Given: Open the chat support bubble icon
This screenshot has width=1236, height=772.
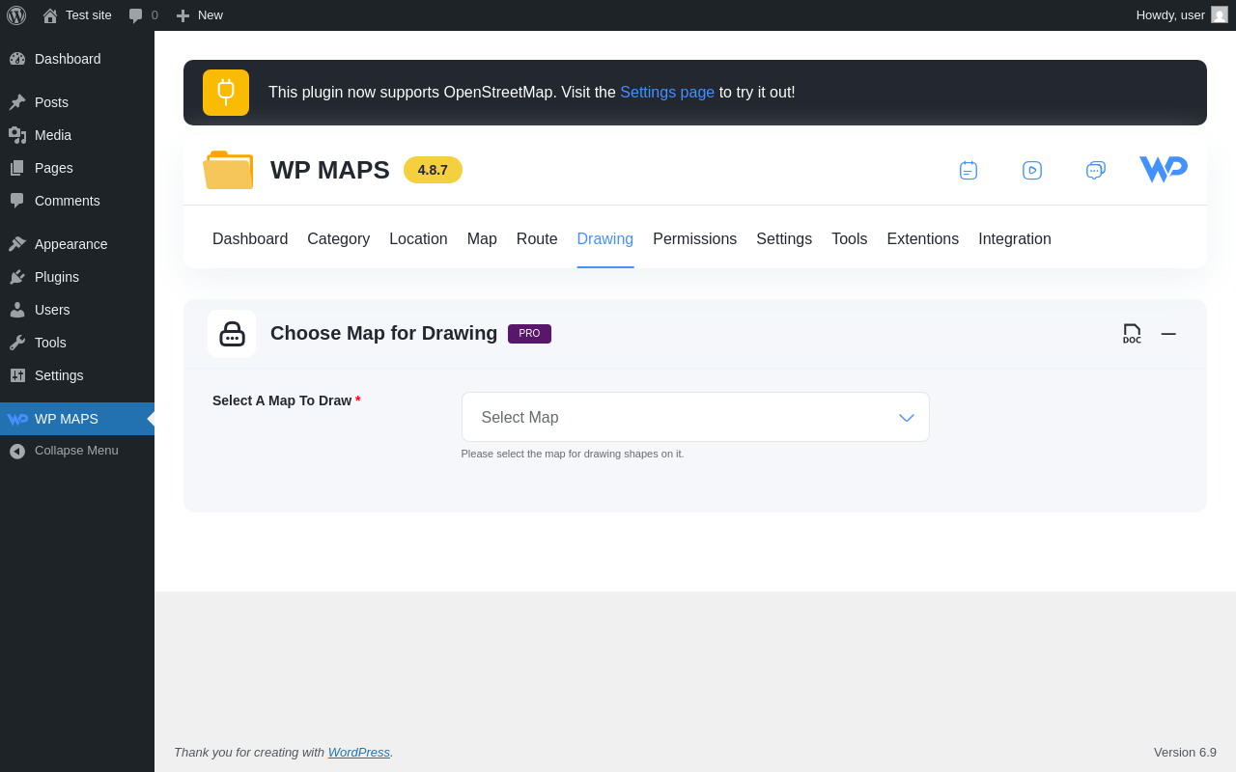Looking at the screenshot, I should tap(1095, 171).
